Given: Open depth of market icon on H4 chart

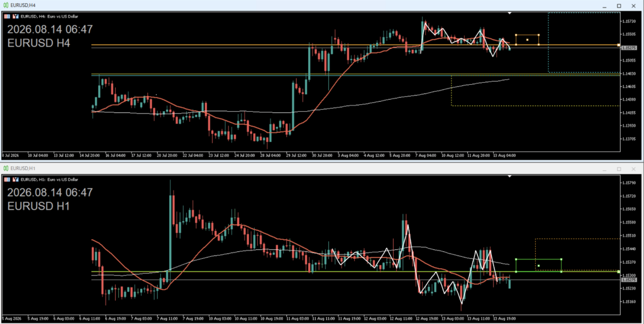Looking at the screenshot, I should [16, 16].
